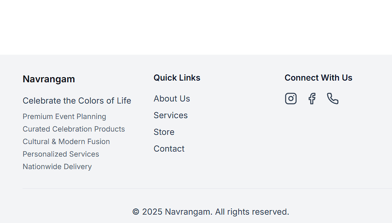Click the © copyright symbol
This screenshot has width=392, height=223.
[136, 212]
